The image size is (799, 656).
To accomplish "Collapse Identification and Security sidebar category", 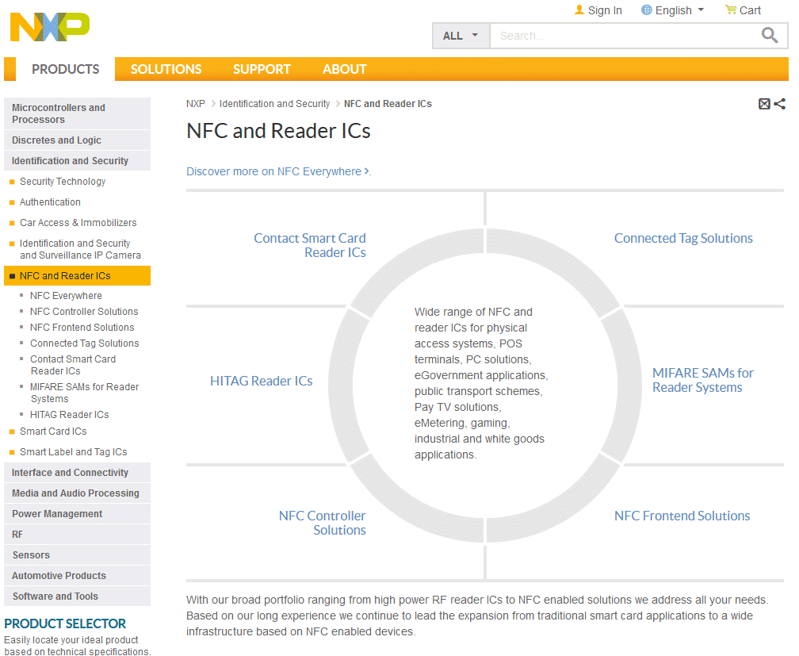I will pyautogui.click(x=78, y=161).
